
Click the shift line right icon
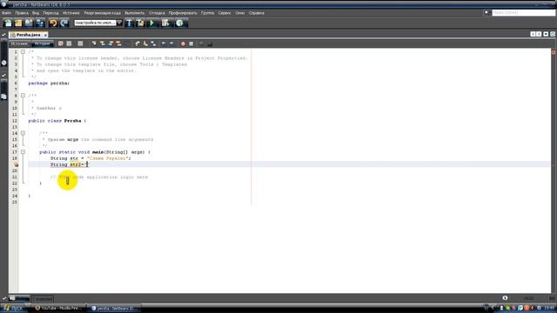[171, 43]
